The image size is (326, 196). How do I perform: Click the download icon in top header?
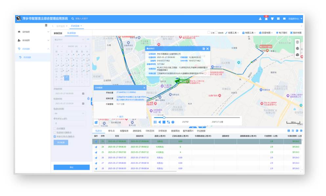tap(260, 19)
